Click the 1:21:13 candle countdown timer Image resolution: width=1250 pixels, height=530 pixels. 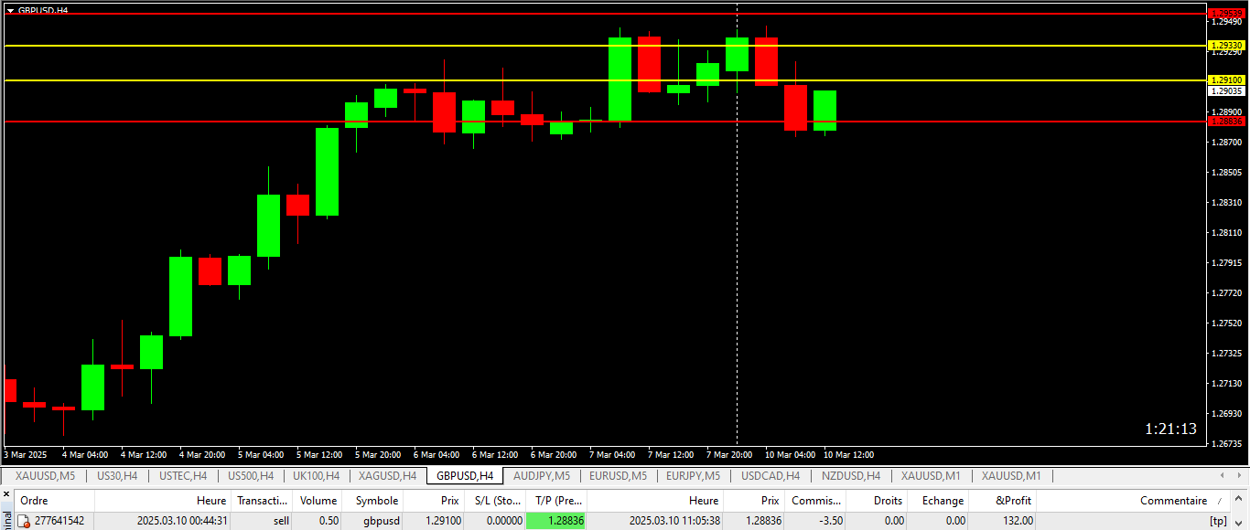(1170, 429)
